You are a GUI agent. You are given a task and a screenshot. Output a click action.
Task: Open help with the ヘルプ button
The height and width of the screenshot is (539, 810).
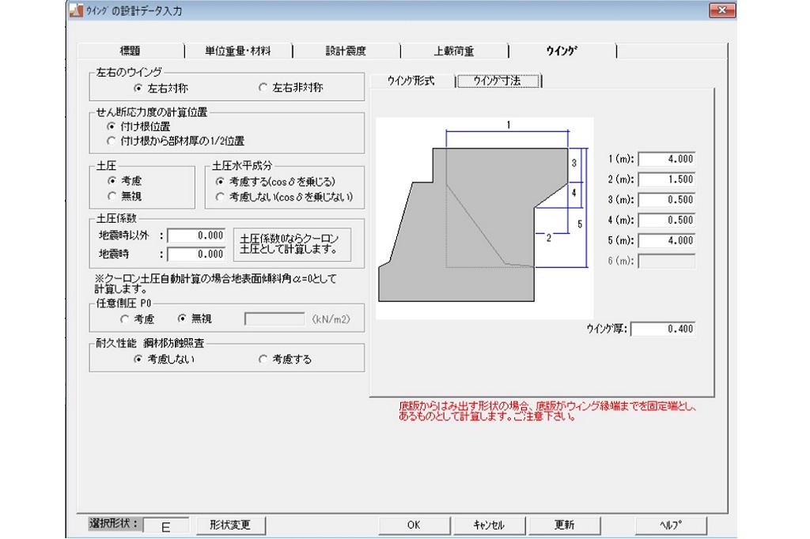670,526
